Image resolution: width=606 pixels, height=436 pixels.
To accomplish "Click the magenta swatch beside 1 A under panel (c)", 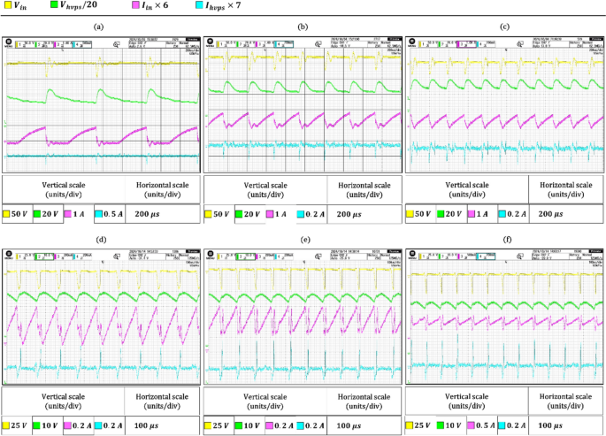I will click(472, 213).
